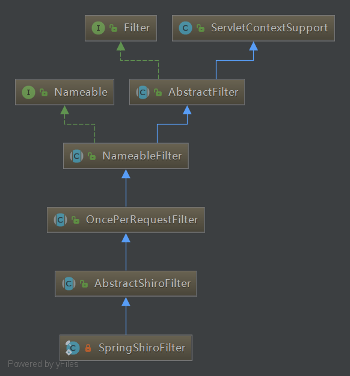Click the orange private lock on SpringShiroFilter
This screenshot has height=376, width=350.
point(88,348)
